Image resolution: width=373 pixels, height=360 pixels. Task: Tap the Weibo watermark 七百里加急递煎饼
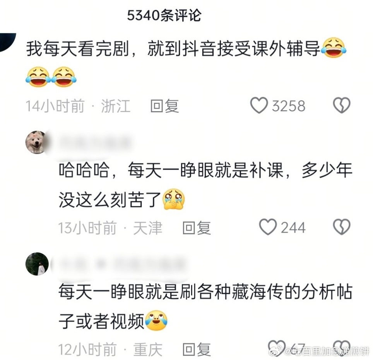319,351
